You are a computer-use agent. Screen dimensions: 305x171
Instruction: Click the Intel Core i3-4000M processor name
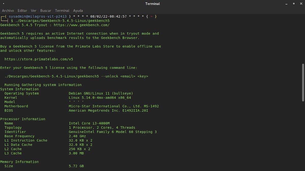[89, 123]
